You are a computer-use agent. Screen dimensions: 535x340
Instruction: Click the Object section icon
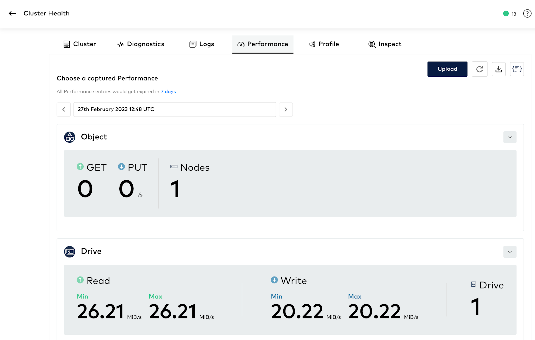click(70, 137)
